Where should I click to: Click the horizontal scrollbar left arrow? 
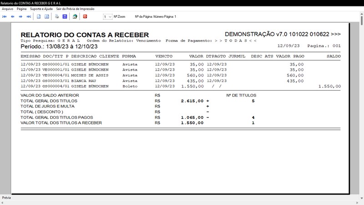pos(2,203)
